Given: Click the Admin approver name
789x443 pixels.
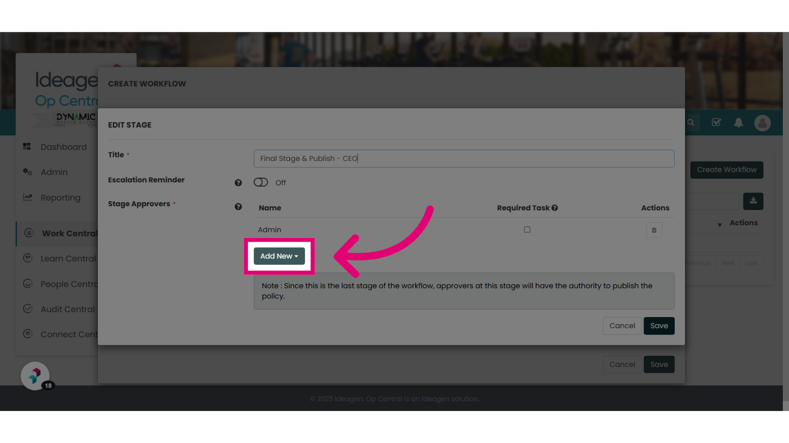Looking at the screenshot, I should tap(270, 230).
